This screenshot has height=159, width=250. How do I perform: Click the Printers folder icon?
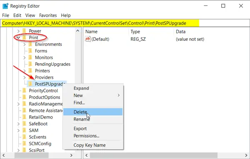pos(30,71)
